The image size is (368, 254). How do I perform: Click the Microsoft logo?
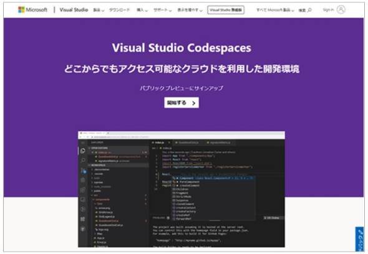(x=32, y=9)
